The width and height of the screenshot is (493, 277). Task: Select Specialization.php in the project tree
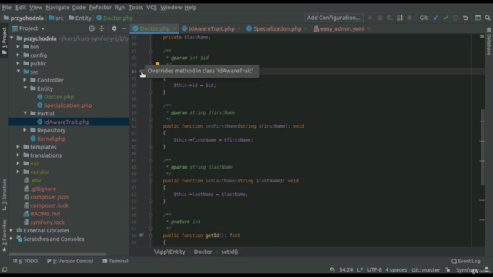[x=68, y=105]
